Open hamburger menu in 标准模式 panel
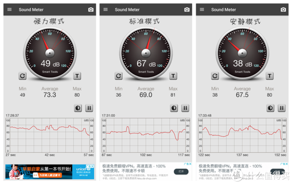 pyautogui.click(x=106, y=9)
